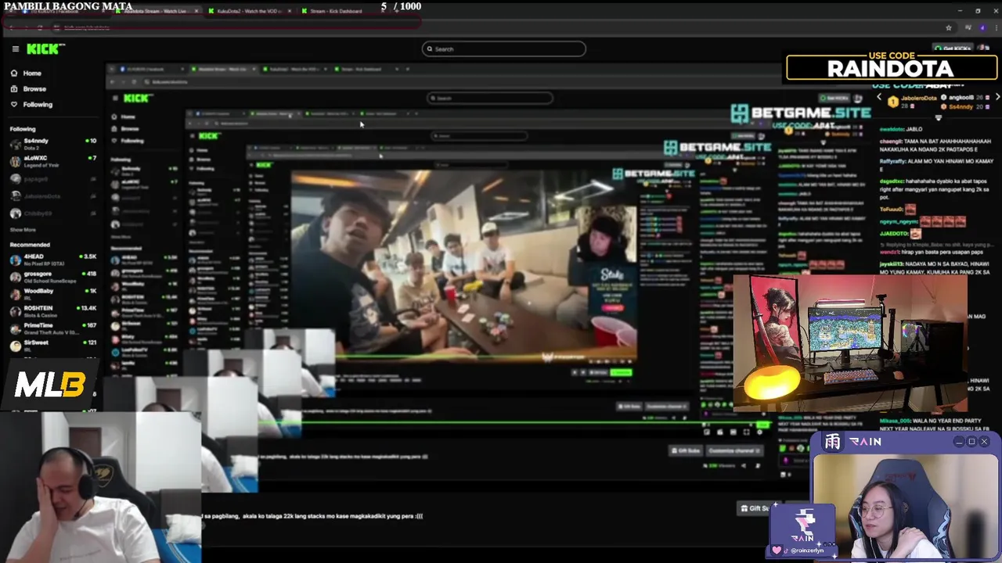Open the recommended grossgore channel
Image resolution: width=1002 pixels, height=563 pixels.
pos(52,276)
